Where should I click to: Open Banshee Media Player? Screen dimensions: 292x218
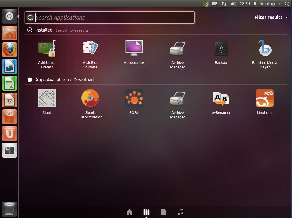[264, 54]
